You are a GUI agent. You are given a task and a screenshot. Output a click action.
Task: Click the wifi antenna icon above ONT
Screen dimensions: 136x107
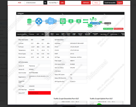(92, 19)
